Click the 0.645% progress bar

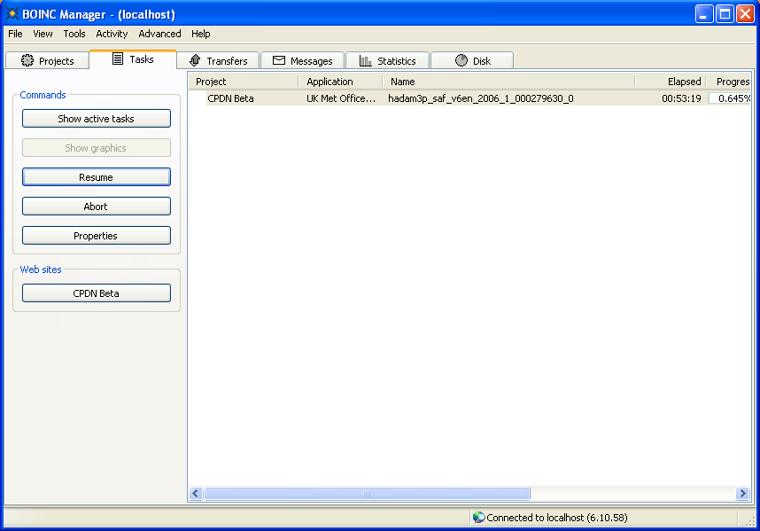[730, 98]
